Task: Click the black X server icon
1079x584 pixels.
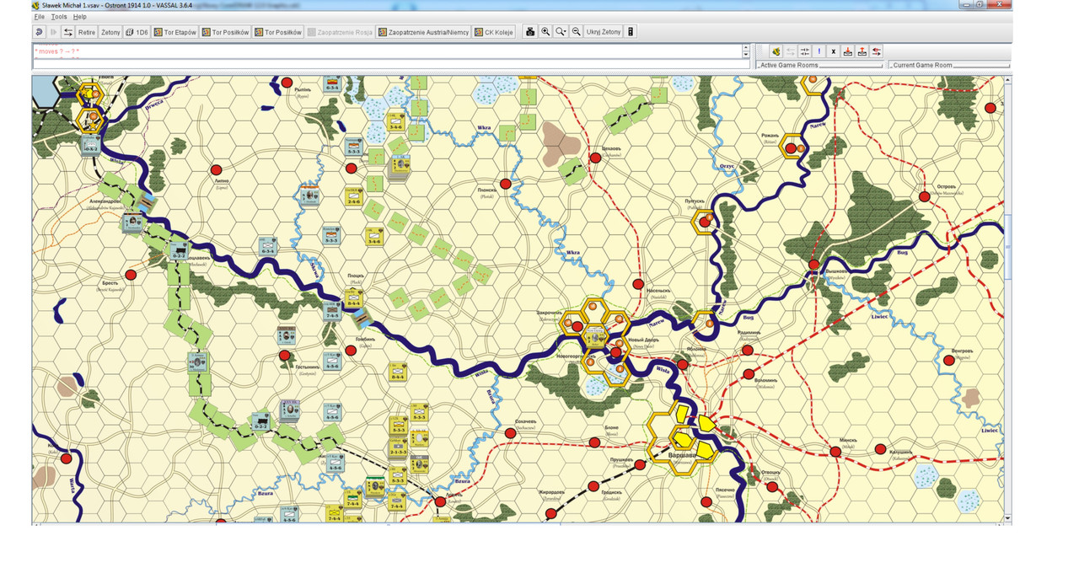Action: (833, 51)
